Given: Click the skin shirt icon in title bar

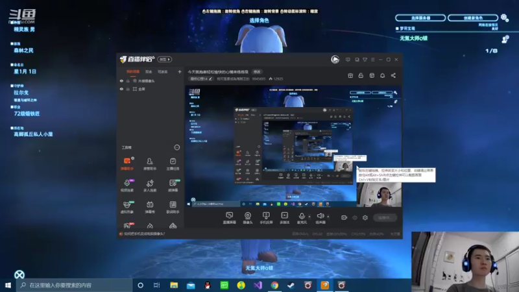Looking at the screenshot, I should (365, 60).
